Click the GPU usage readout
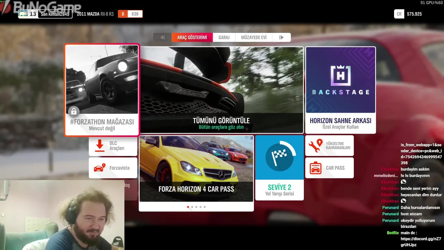 pos(431,3)
